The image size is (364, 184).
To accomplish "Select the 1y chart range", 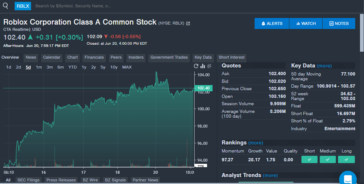I will 84,67.
